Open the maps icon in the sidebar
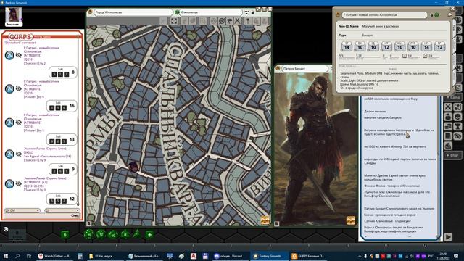Image resolution: width=464 pixels, height=261 pixels. click(457, 107)
